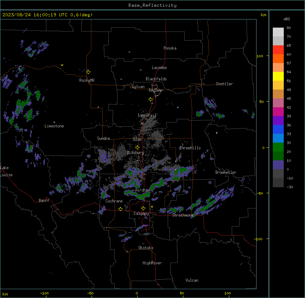Pick the bright yellow swatch in the legend

278,76
